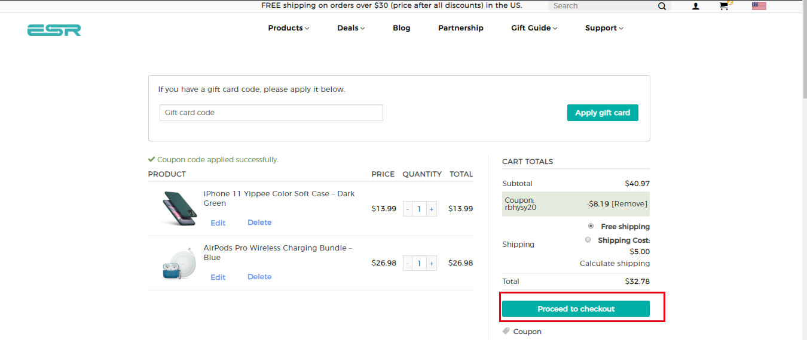Screen dimensions: 807x340
Task: Click quantity field for AirPods Pro bundle
Action: (420, 263)
